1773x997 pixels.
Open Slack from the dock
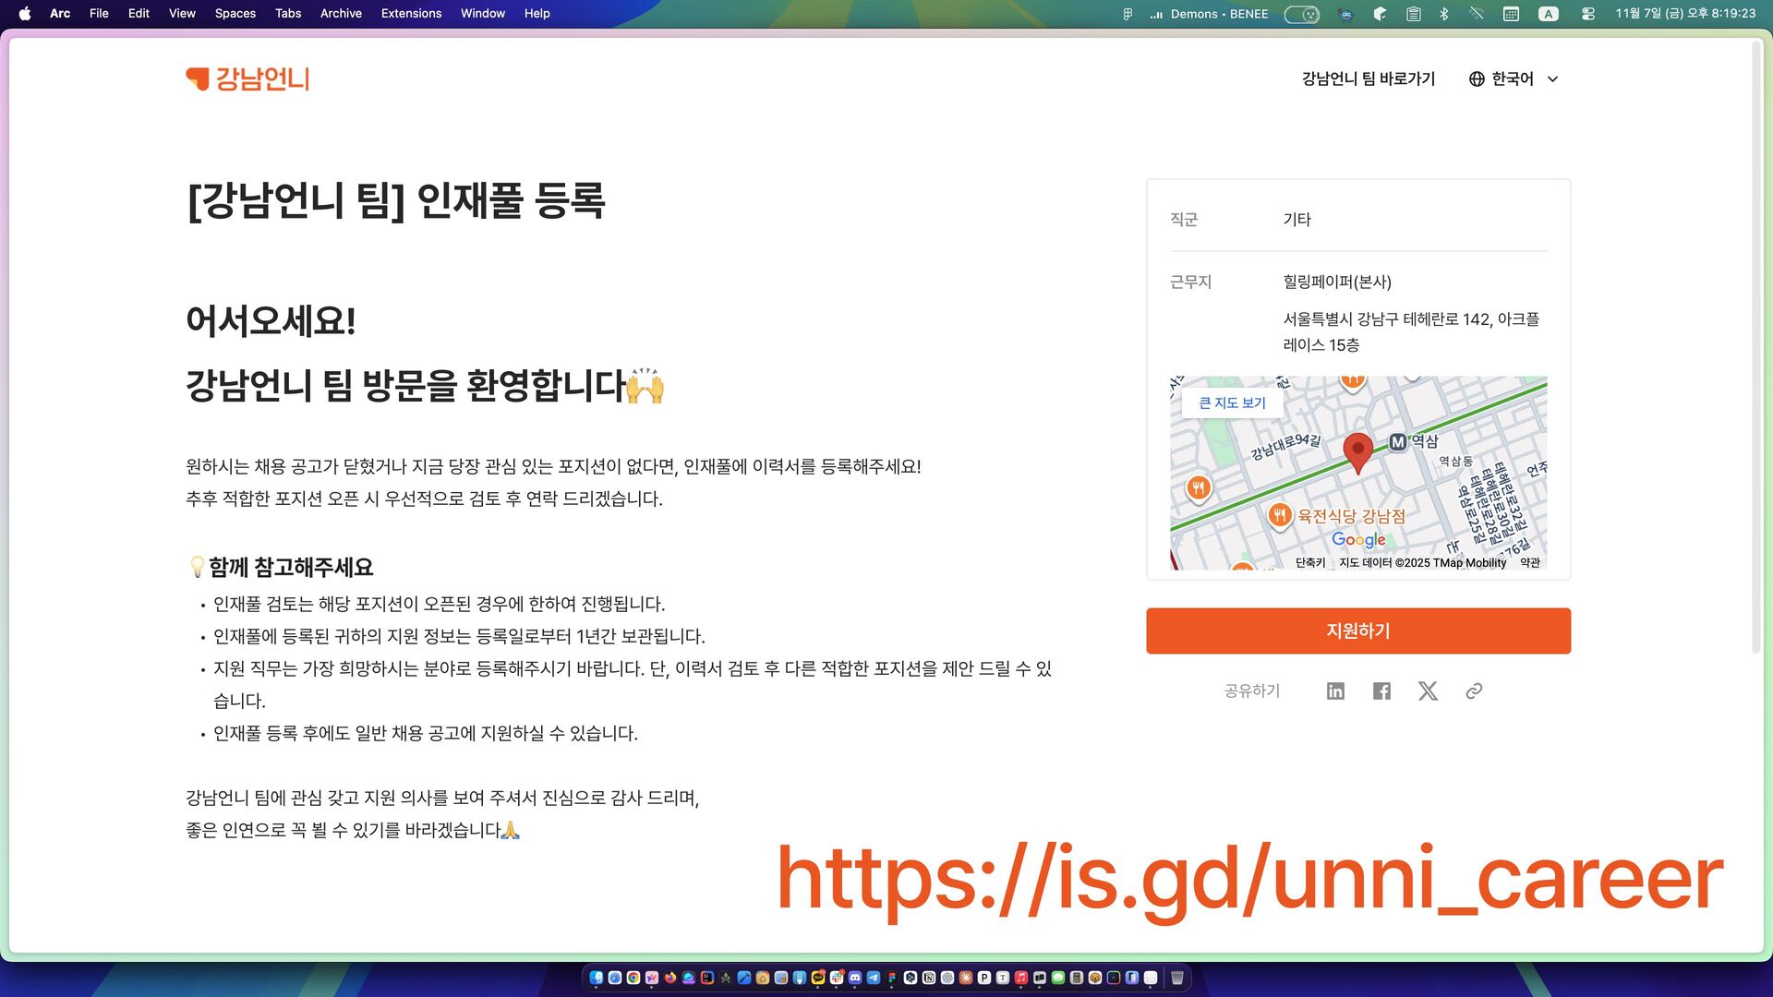point(836,978)
